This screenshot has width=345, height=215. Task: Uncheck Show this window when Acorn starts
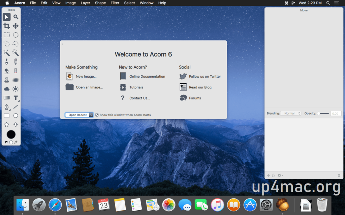(97, 115)
